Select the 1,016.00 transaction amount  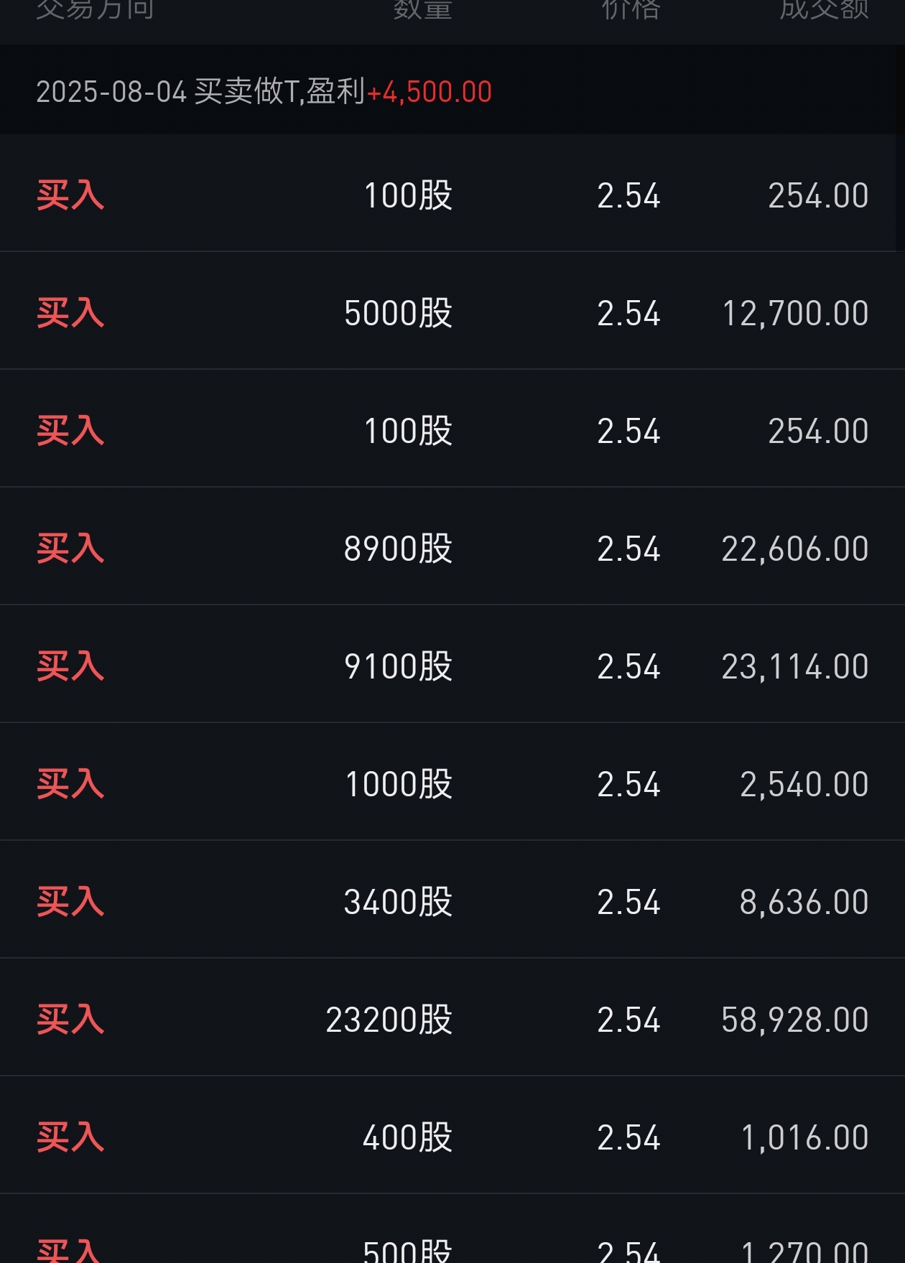click(x=804, y=1137)
